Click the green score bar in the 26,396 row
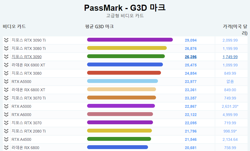 point(126,56)
